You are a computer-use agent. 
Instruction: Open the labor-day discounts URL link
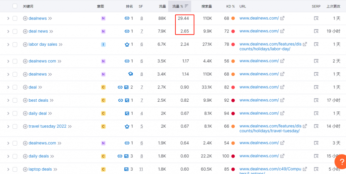(270, 47)
